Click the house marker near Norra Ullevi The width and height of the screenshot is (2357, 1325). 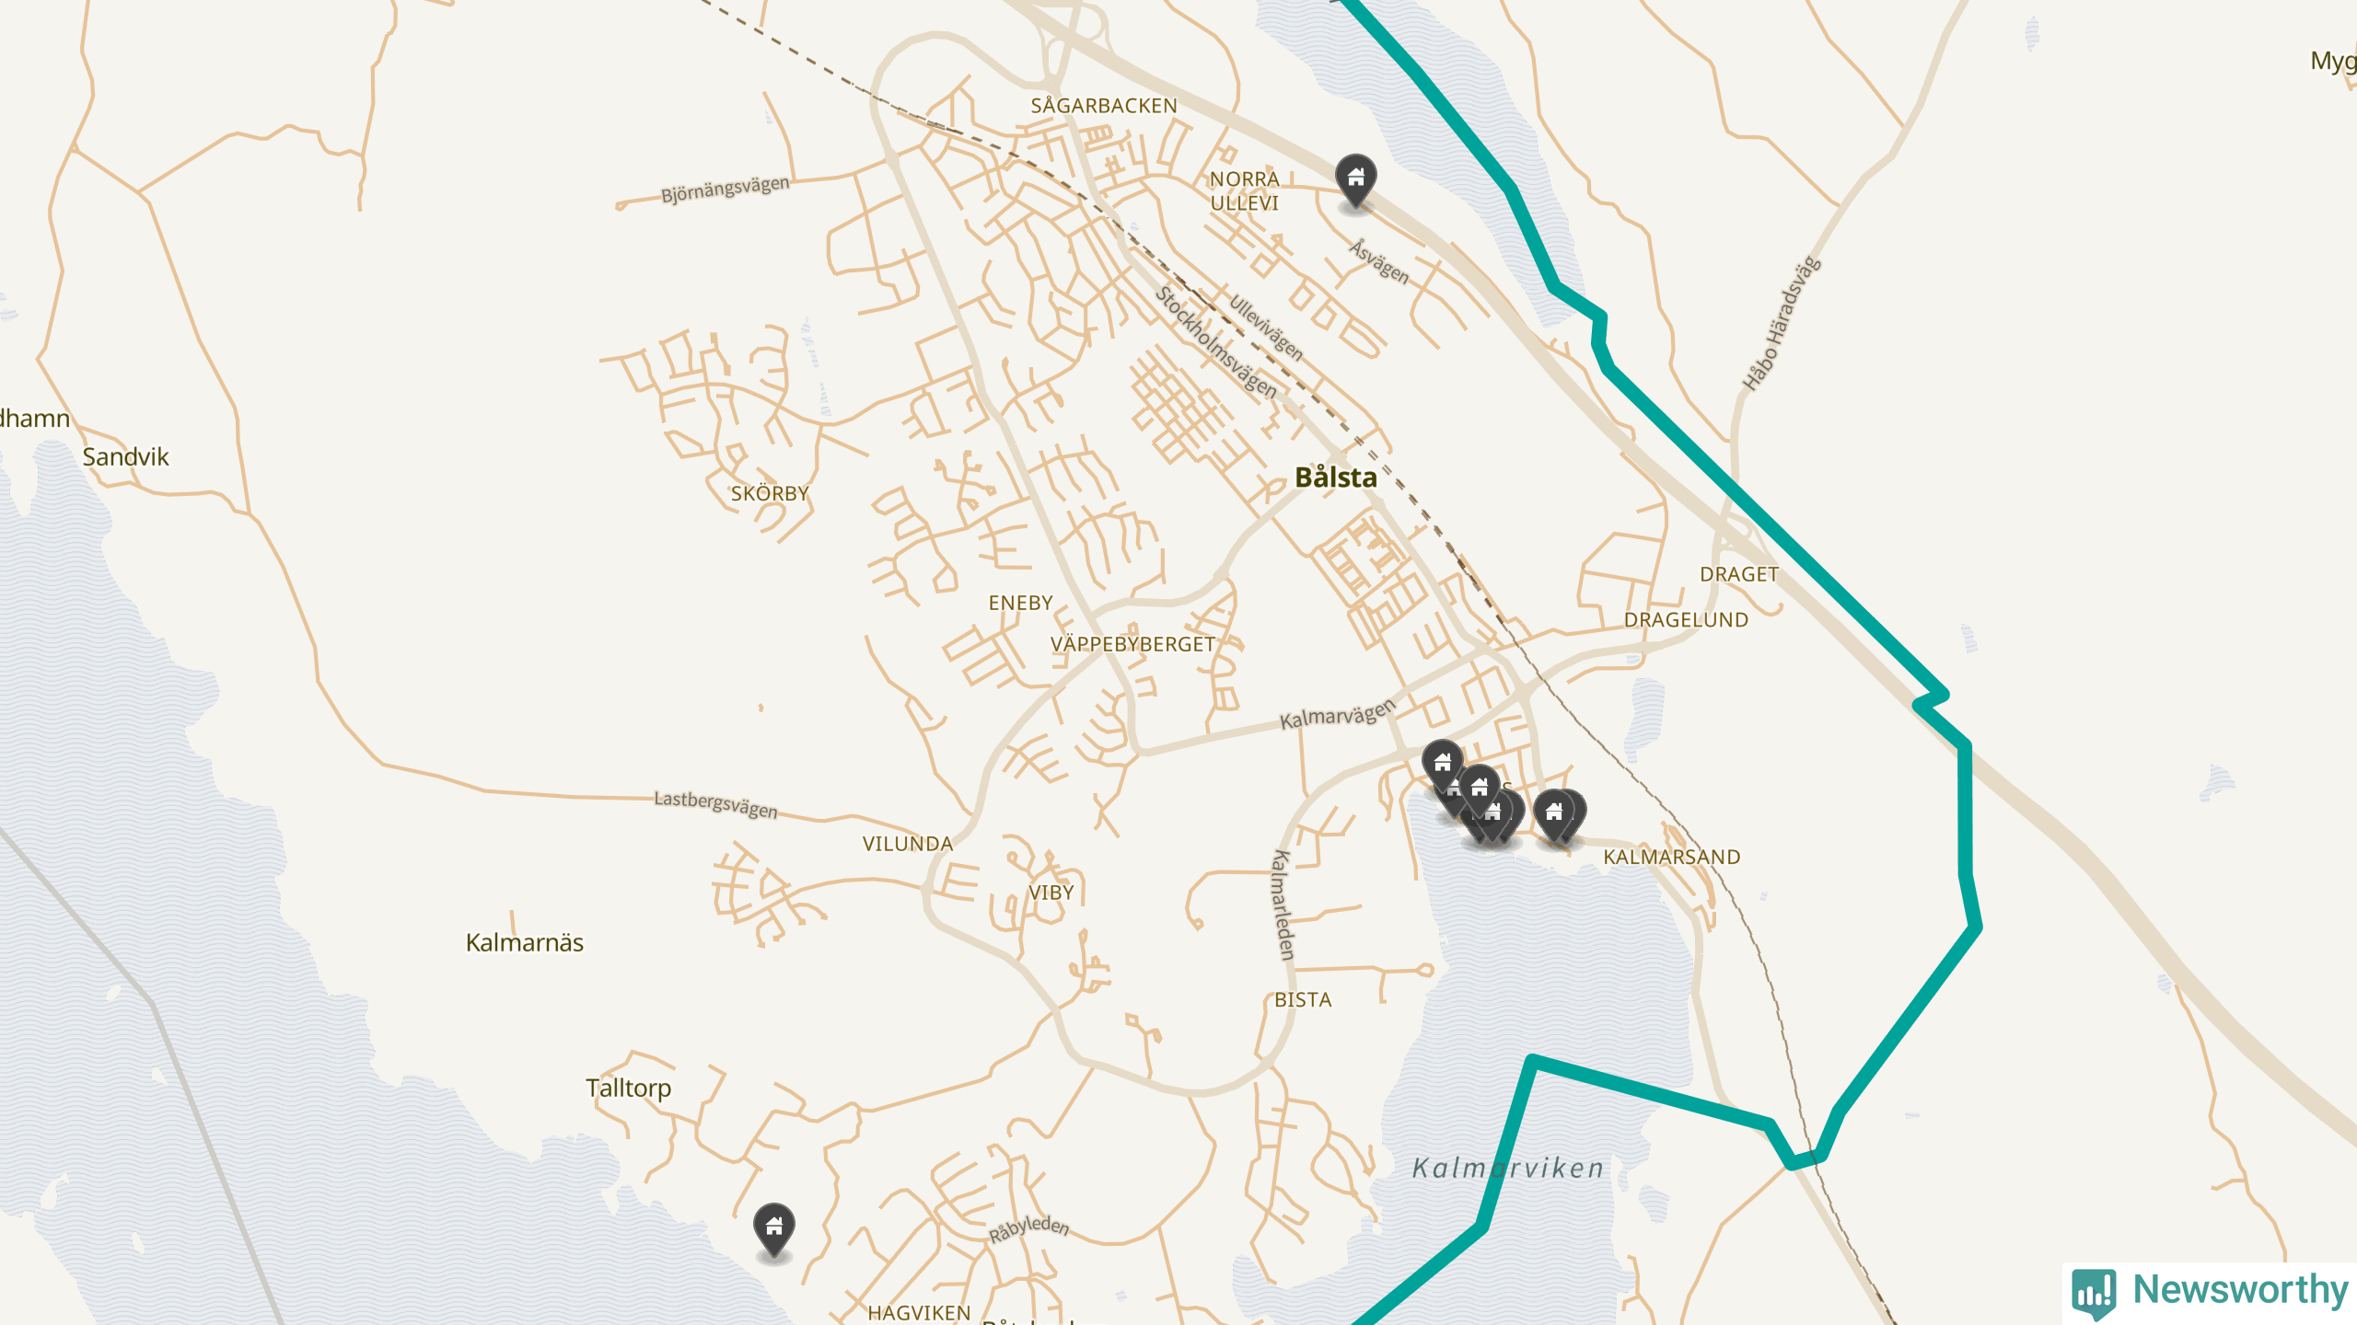(x=1356, y=179)
